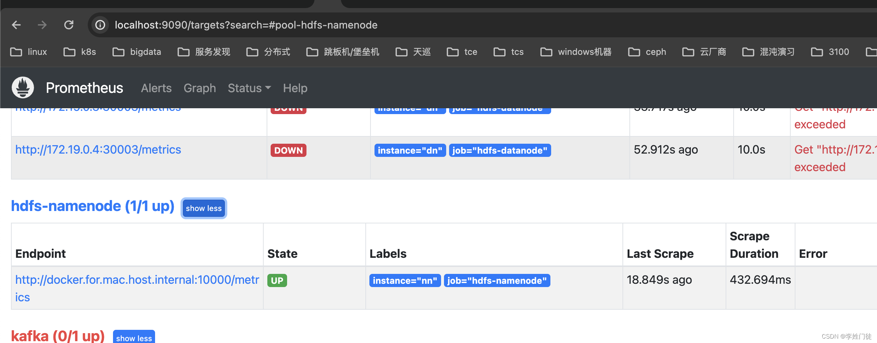Click the Scrape Duration column header
877x343 pixels.
(754, 245)
